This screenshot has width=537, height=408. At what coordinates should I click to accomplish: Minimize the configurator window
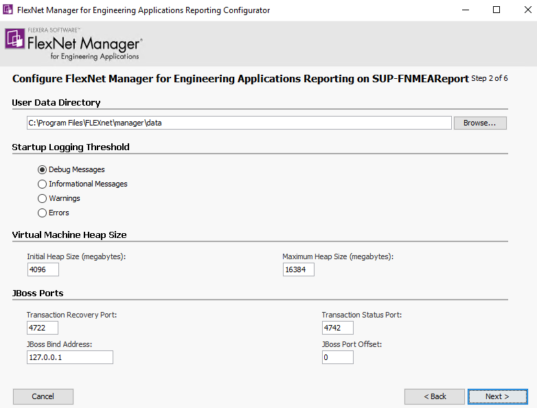pos(466,10)
